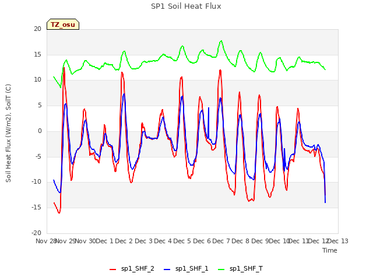Click the -20 y-axis tick label
This screenshot has height=280, width=373.
36,233
